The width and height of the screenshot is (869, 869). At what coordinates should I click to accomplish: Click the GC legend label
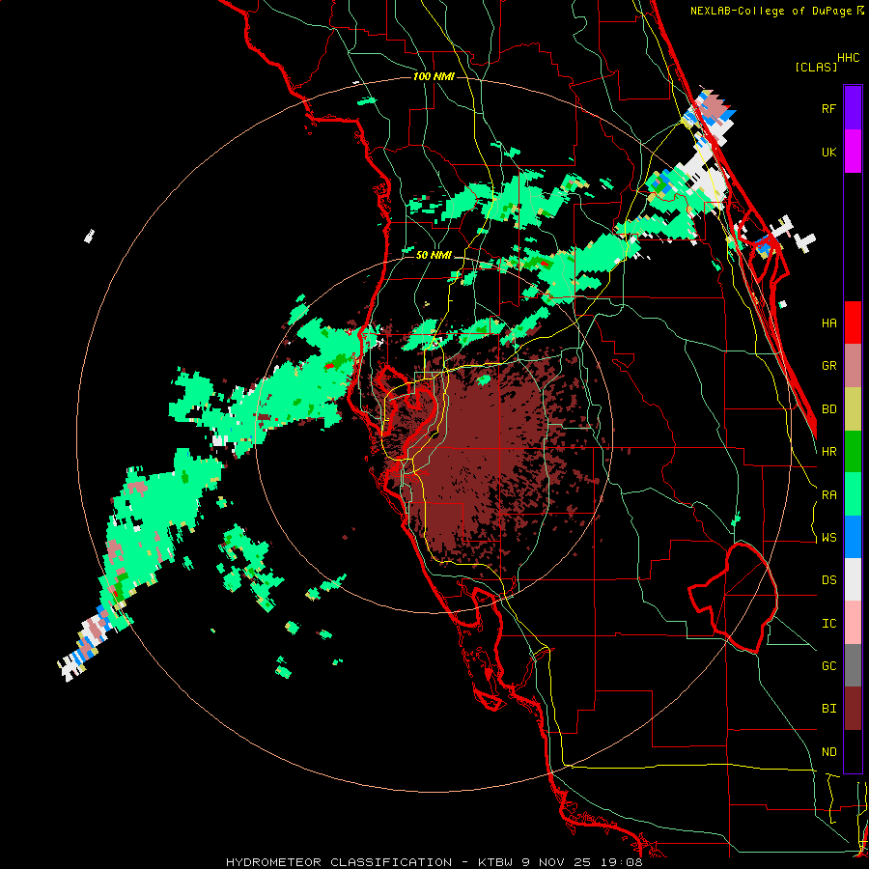pos(828,666)
